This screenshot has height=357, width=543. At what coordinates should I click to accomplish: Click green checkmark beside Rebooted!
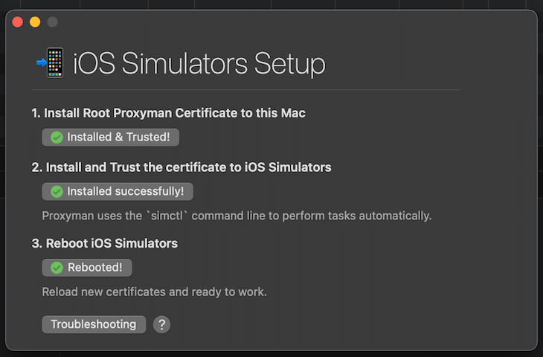click(57, 268)
